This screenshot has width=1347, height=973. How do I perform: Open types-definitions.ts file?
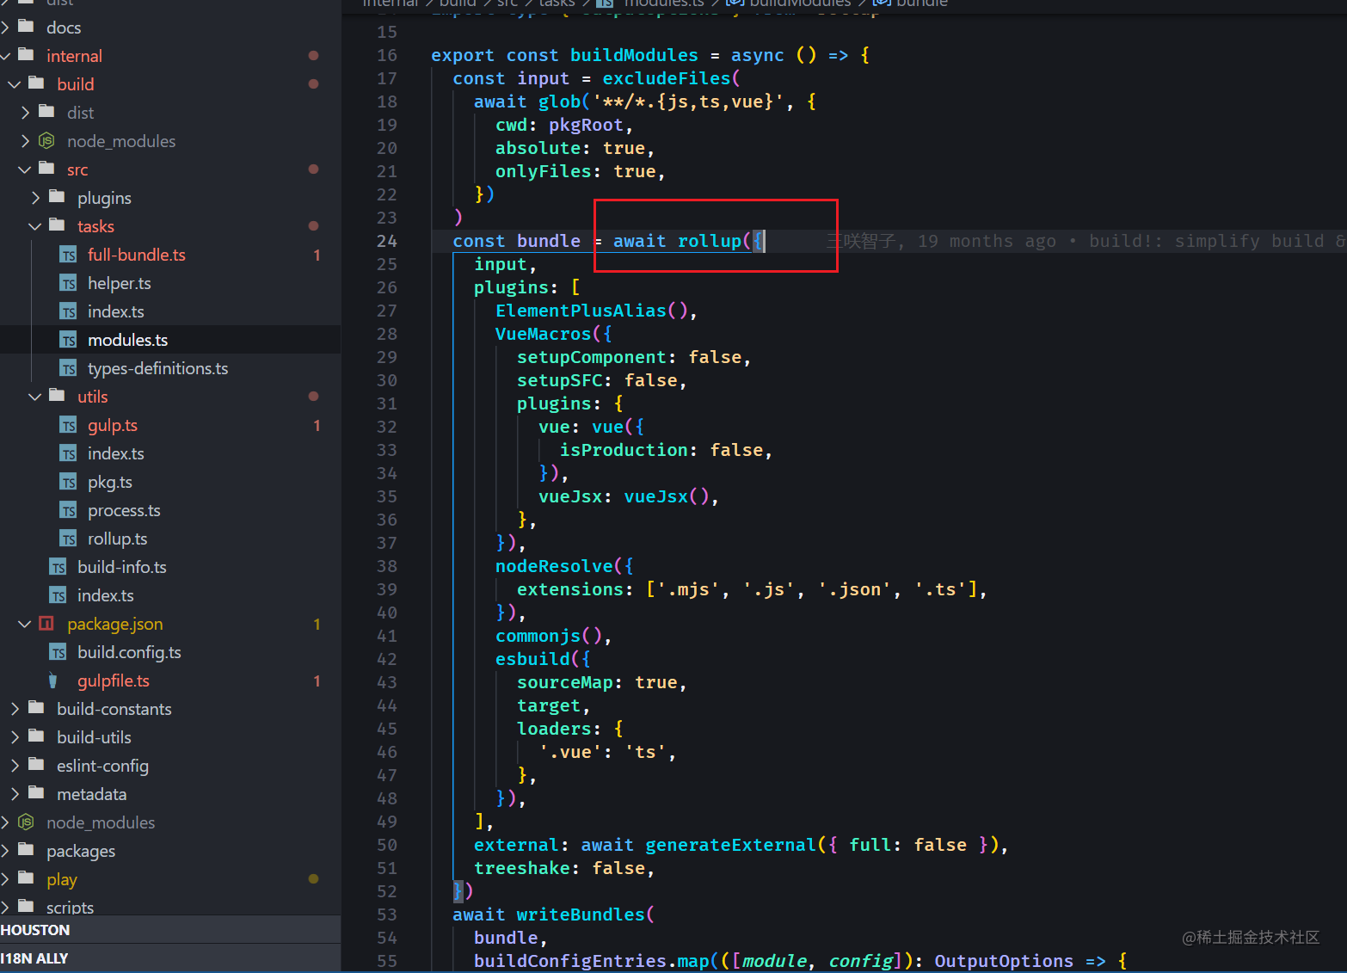(x=158, y=368)
